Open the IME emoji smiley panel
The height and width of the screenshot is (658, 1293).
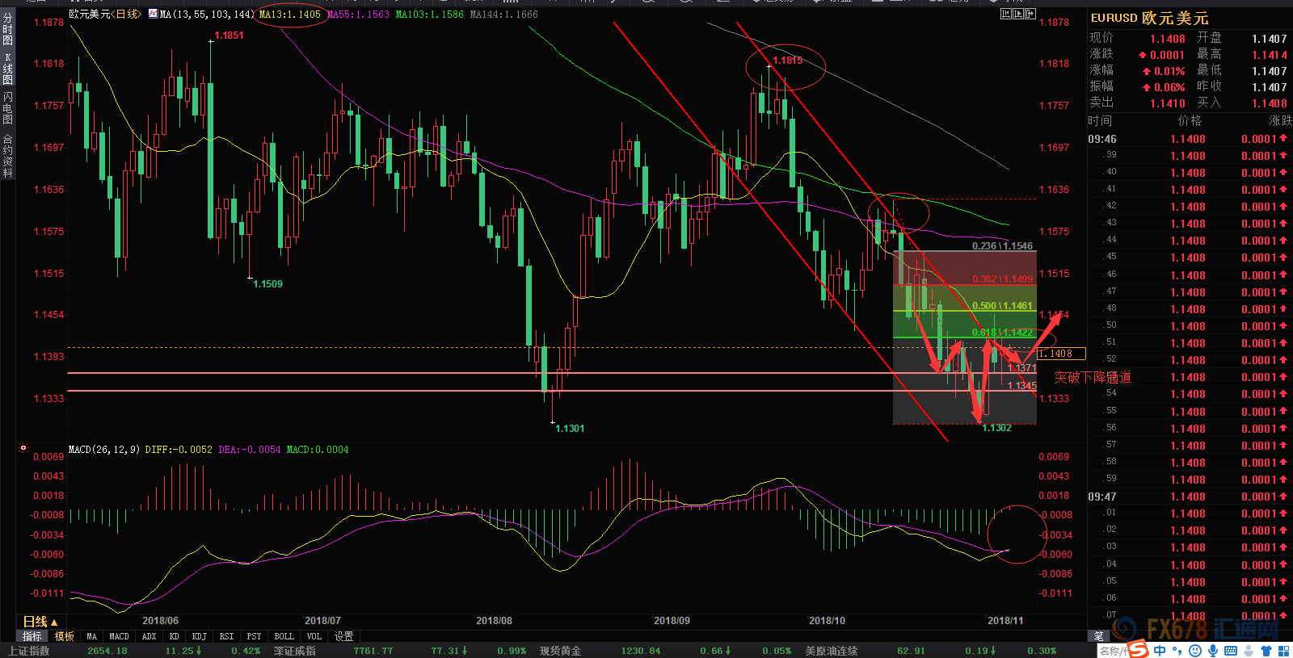1195,651
